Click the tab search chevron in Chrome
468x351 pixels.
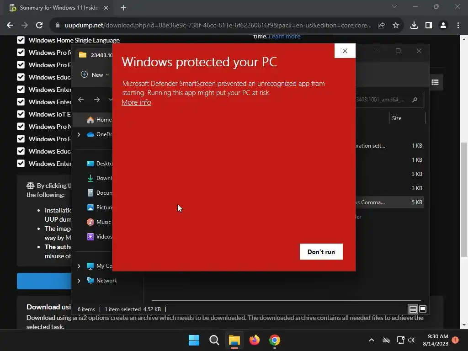(x=394, y=6)
